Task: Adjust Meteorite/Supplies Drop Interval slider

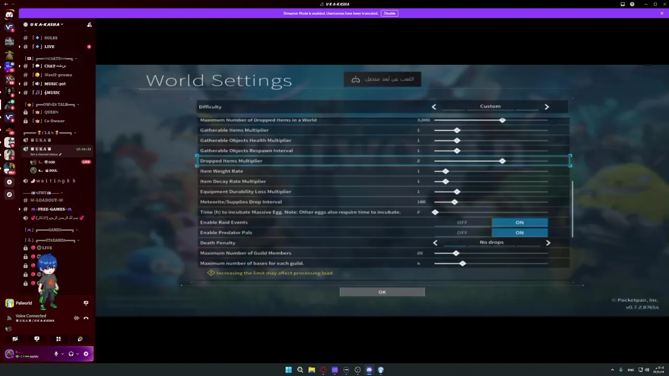Action: (x=455, y=202)
